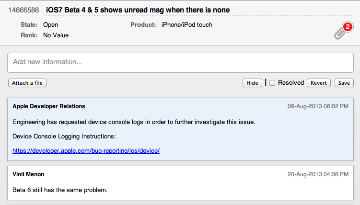Click the Attach a file button
The image size is (360, 205).
point(27,83)
